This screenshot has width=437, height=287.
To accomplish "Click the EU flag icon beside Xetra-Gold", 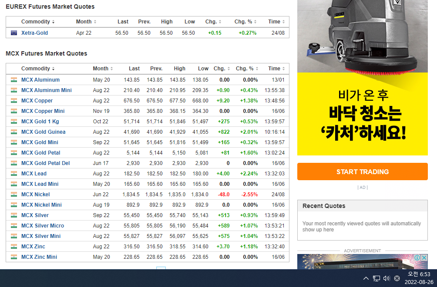I will (13, 33).
